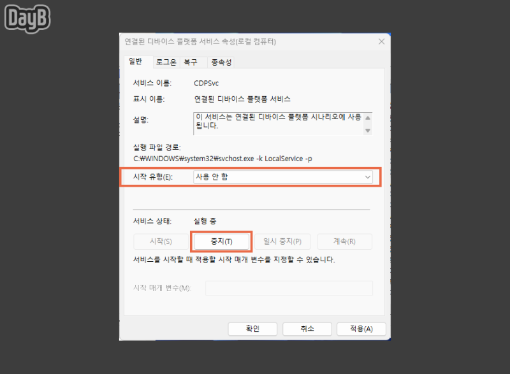The image size is (510, 374).
Task: Switch to the 로그온 tab
Action: pos(165,62)
